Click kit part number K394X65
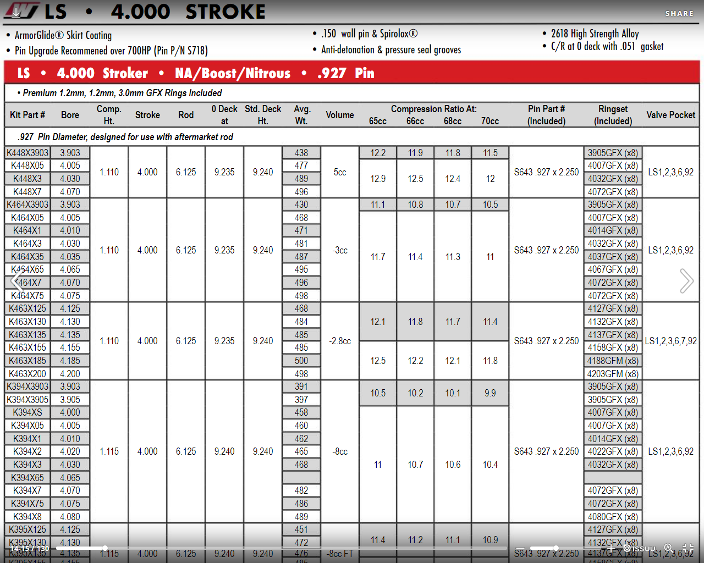The width and height of the screenshot is (704, 563). pos(28,478)
